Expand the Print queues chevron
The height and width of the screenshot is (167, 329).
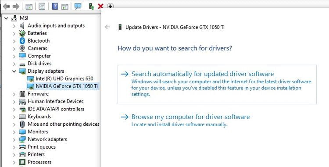coord(14,147)
